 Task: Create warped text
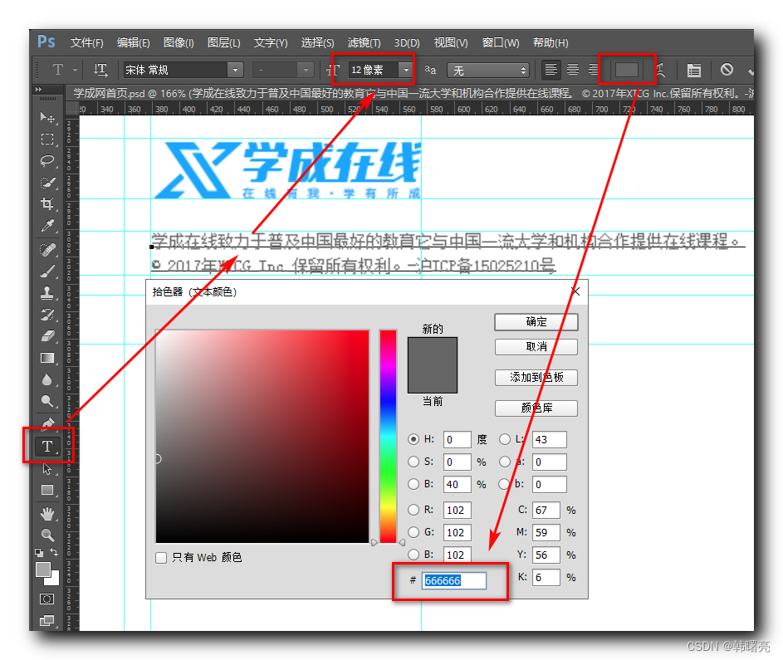661,70
